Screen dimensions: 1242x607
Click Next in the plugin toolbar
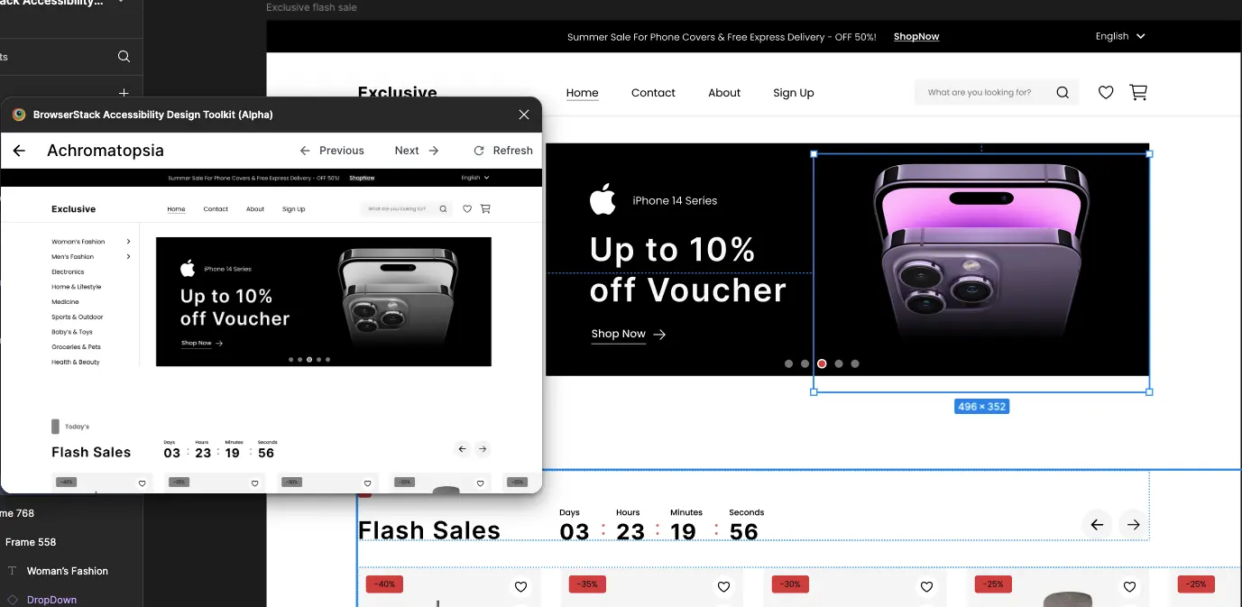coord(417,151)
